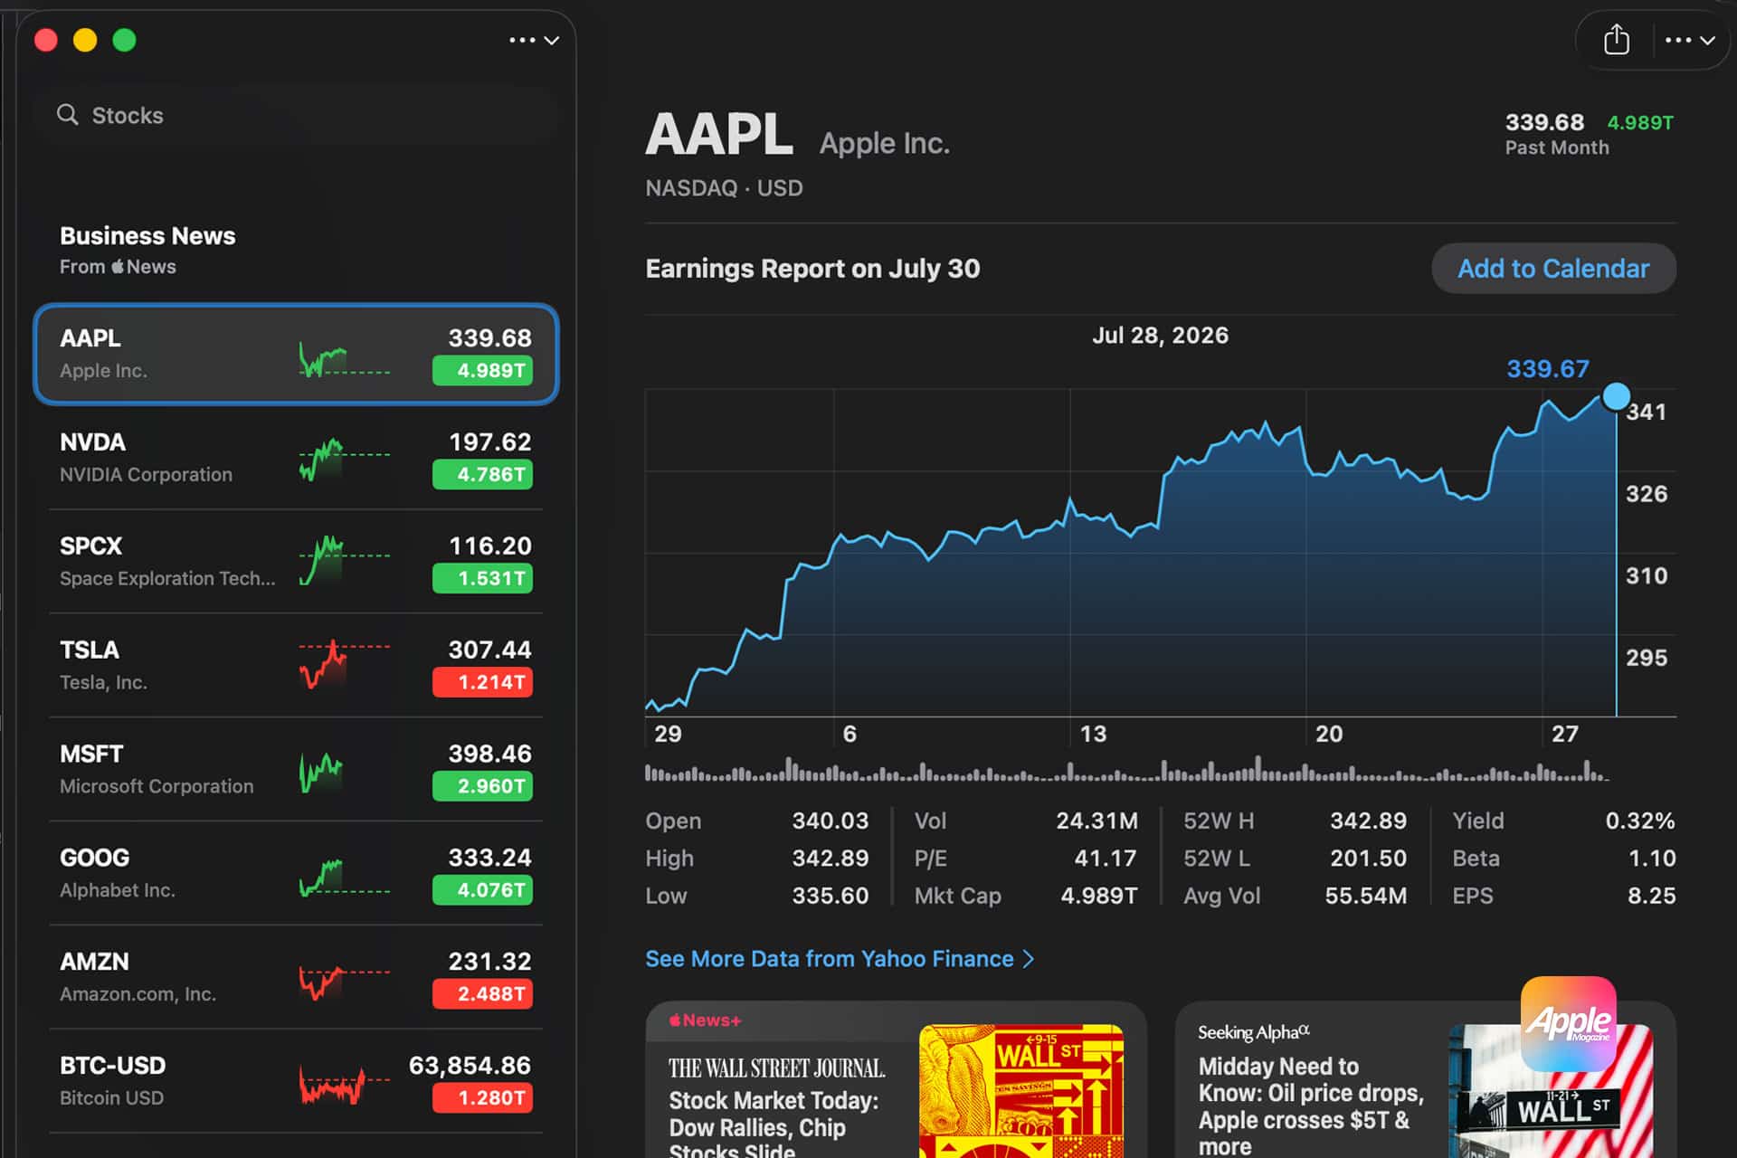Click the P/E value 41.17
Viewport: 1737px width, 1158px height.
click(1106, 858)
